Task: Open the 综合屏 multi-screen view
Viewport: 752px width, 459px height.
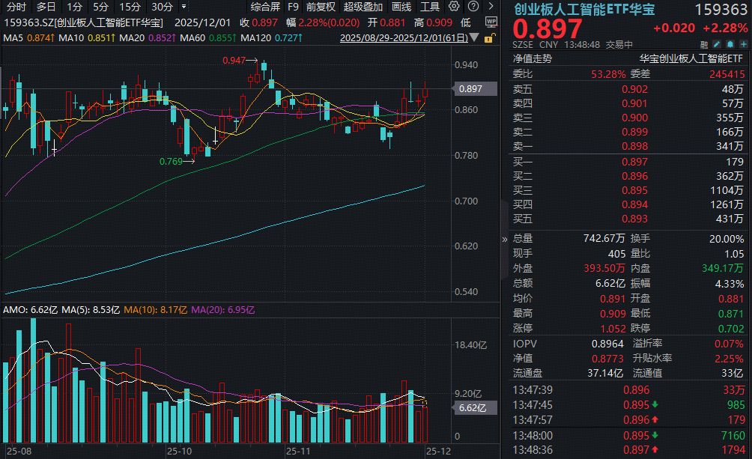Action: tap(264, 6)
